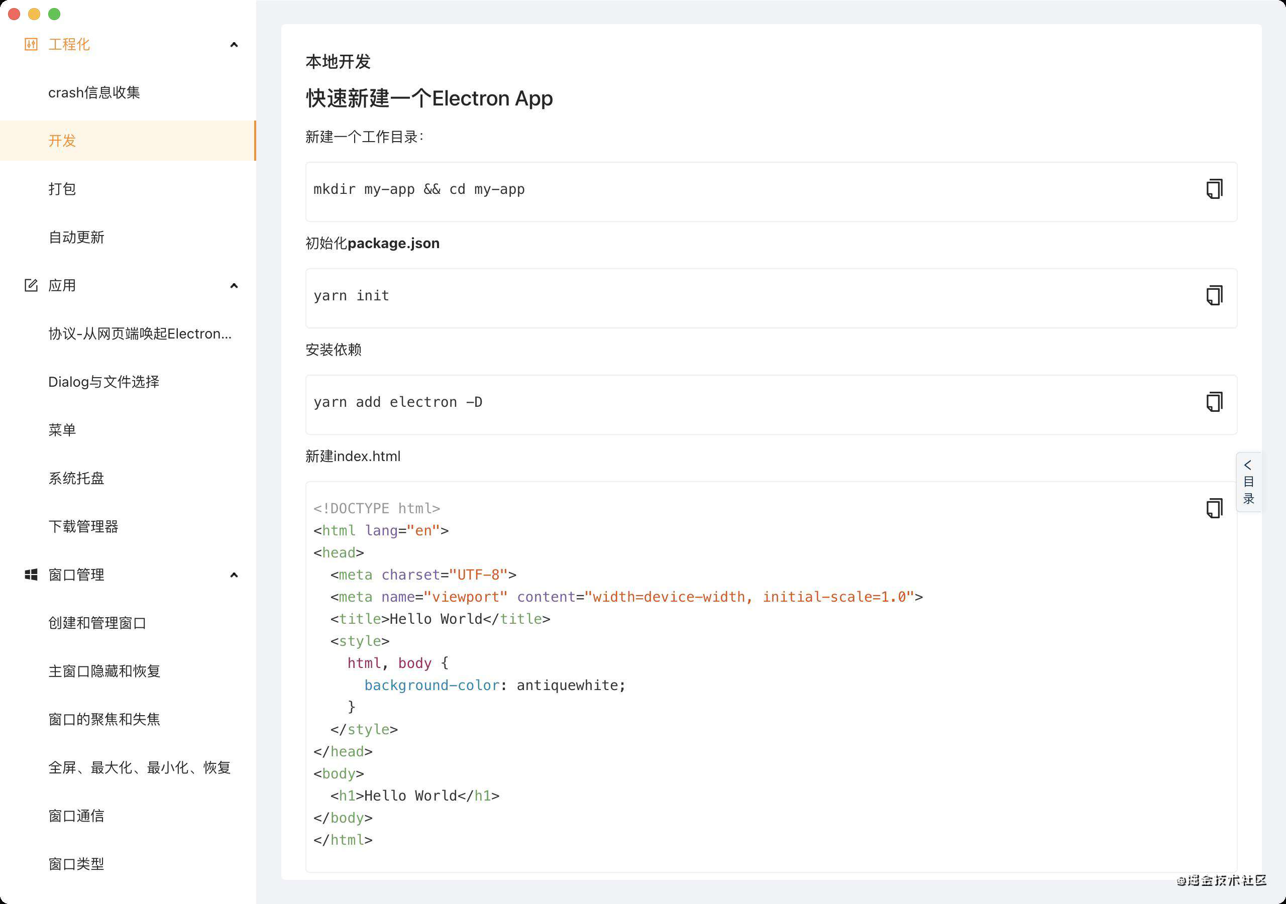
Task: Click the html, body { selector line
Action: pos(398,663)
